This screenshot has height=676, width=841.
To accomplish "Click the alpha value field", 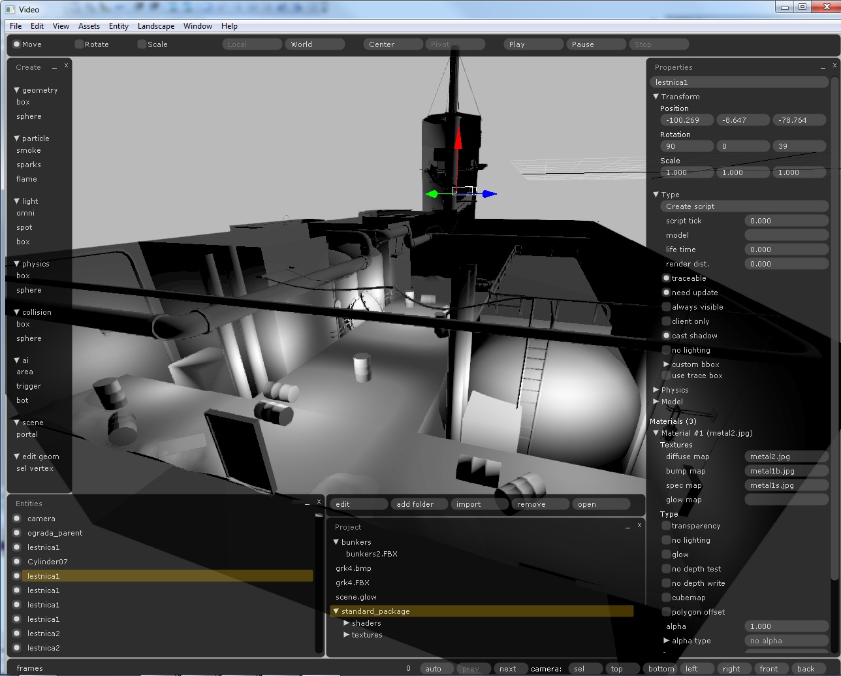I will click(786, 626).
